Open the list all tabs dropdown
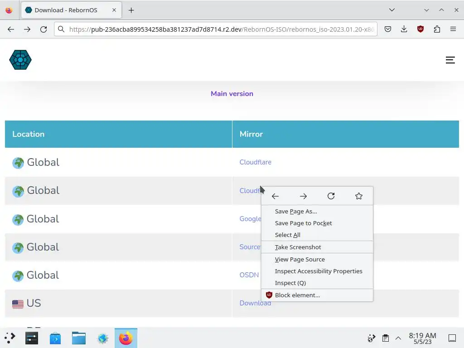The height and width of the screenshot is (348, 464). [x=392, y=10]
